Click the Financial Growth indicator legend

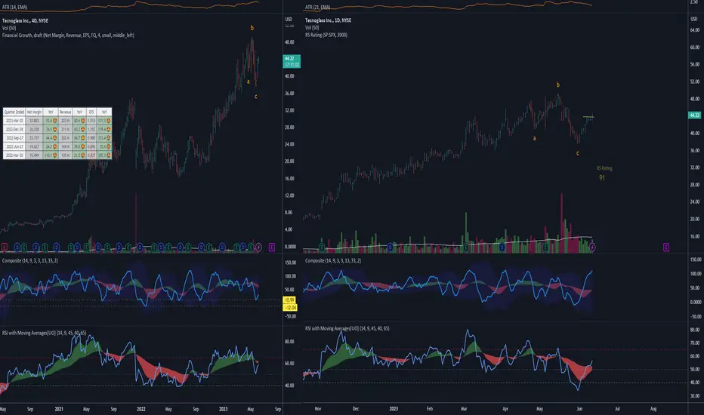click(x=68, y=35)
